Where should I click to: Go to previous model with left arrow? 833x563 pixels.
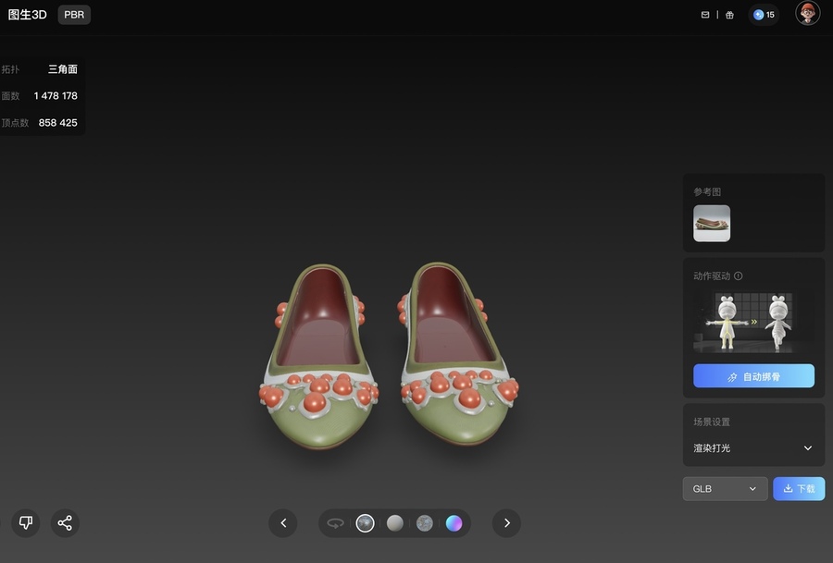coord(283,523)
